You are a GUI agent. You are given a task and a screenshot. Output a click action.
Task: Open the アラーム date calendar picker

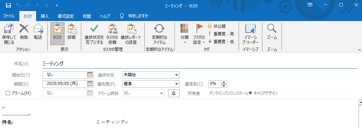(90, 93)
